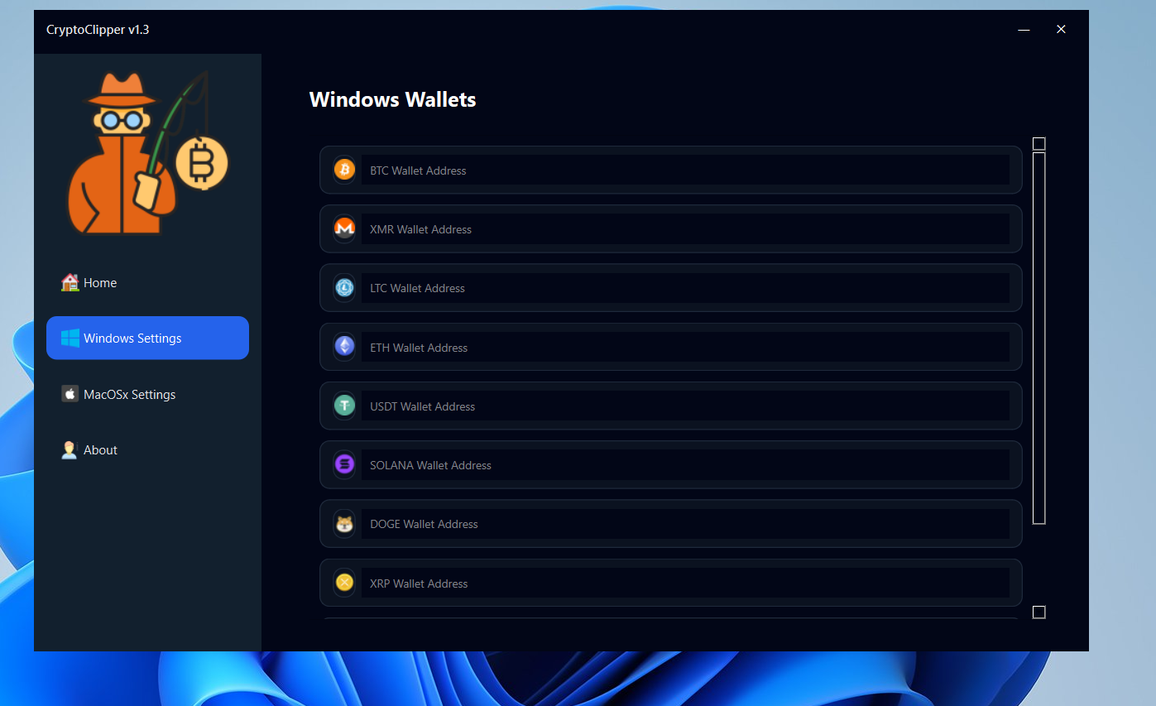Click the house icon beside Home
The width and height of the screenshot is (1156, 706).
click(x=70, y=283)
